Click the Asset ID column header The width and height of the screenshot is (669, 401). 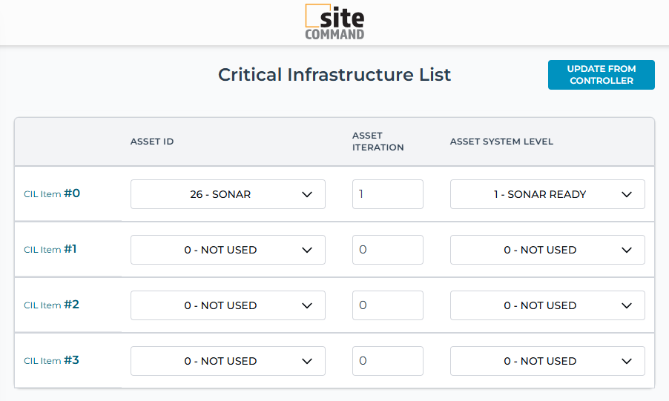pyautogui.click(x=152, y=142)
